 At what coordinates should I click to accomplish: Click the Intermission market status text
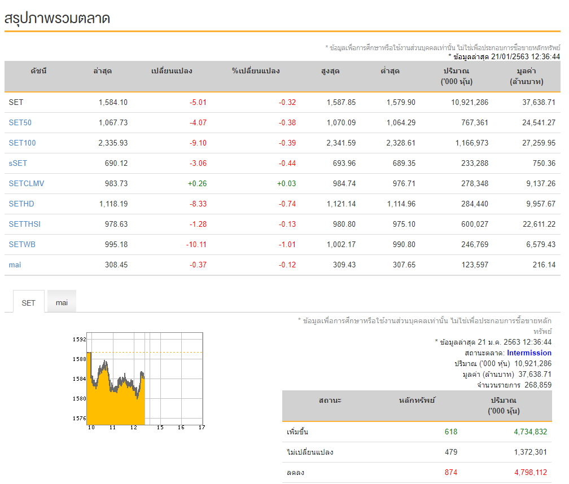pos(529,353)
